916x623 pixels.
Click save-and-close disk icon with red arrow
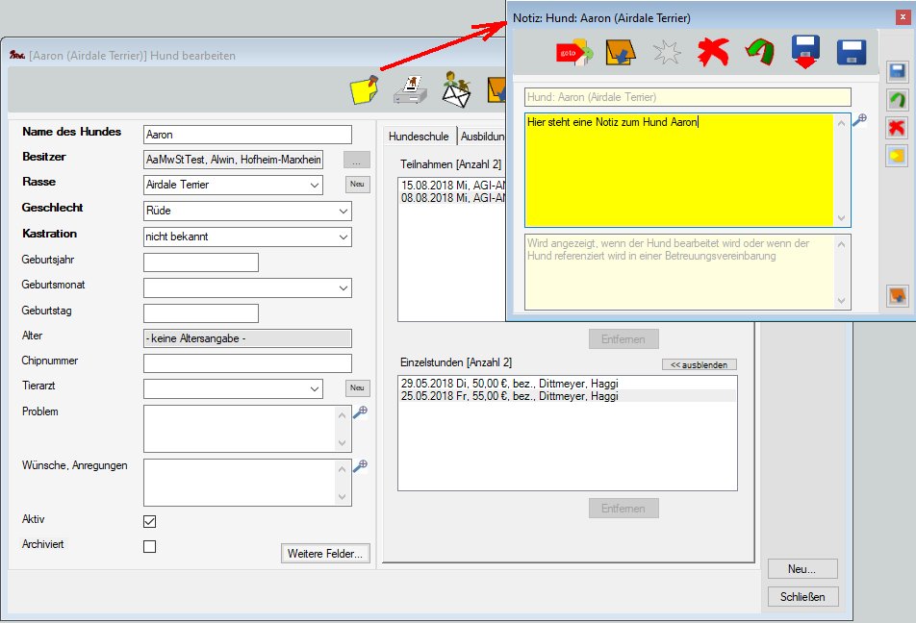click(x=804, y=52)
